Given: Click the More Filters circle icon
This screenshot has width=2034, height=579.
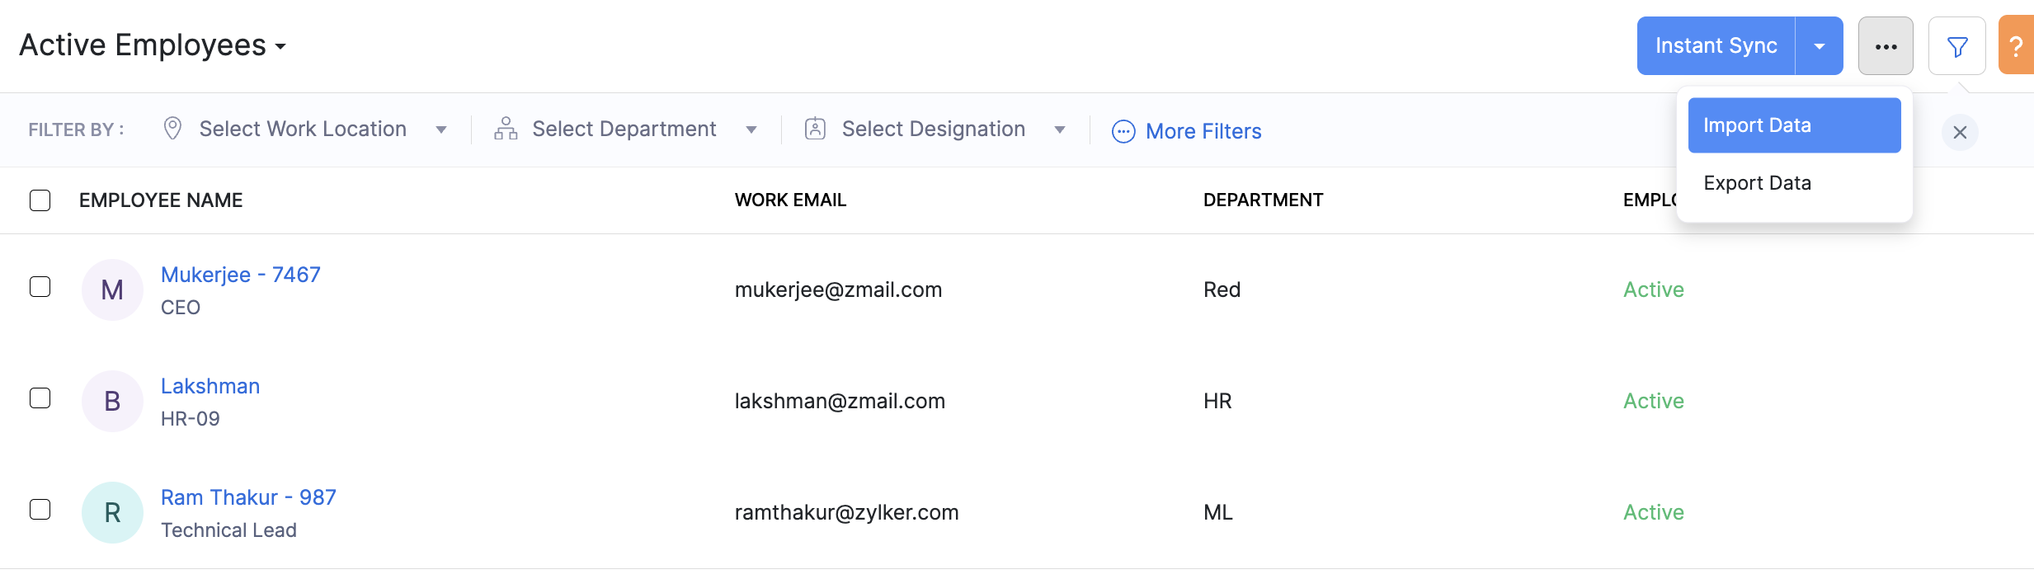Looking at the screenshot, I should [1123, 131].
